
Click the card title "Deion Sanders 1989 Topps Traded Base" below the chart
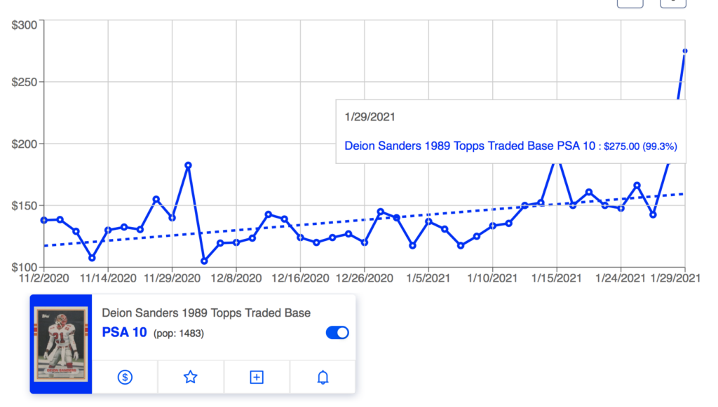pyautogui.click(x=206, y=313)
